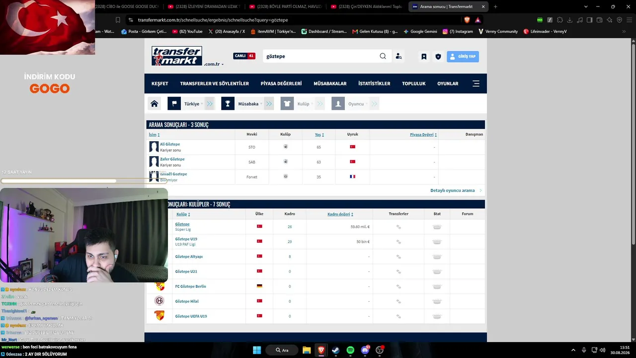Open stadium icon for FC Göztepe Berlin row
Viewport: 636px width, 358px height.
[437, 286]
